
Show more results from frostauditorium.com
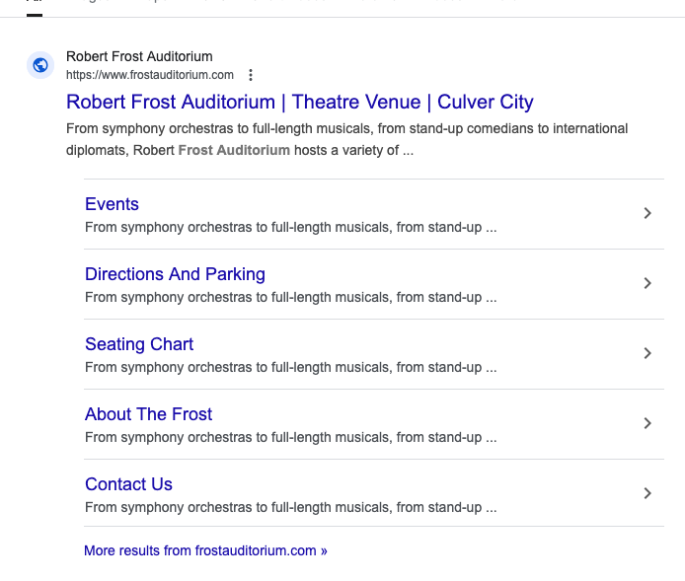click(x=205, y=550)
